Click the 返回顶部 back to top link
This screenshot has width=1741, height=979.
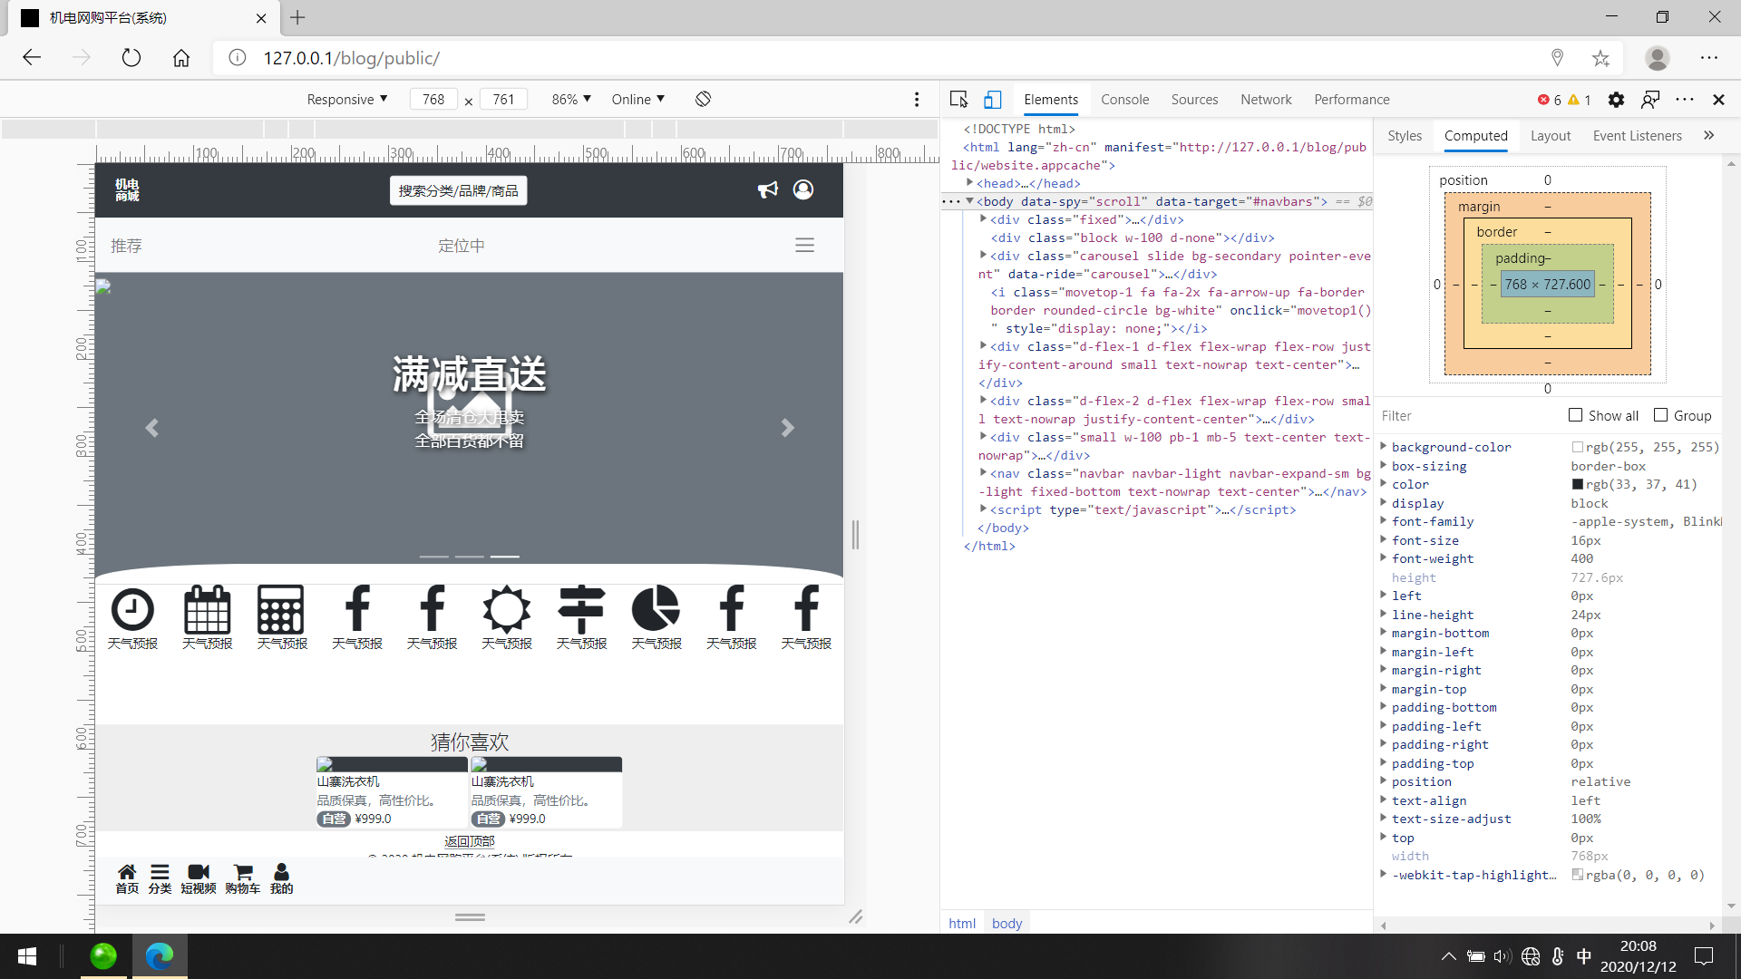pyautogui.click(x=469, y=841)
